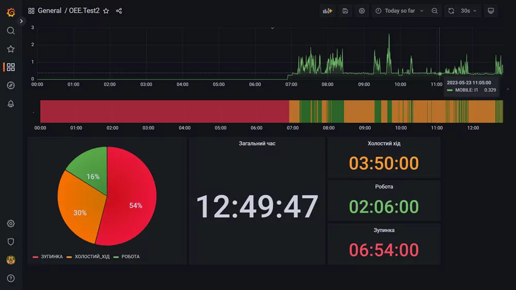Share dashboard using share icon

(x=119, y=11)
